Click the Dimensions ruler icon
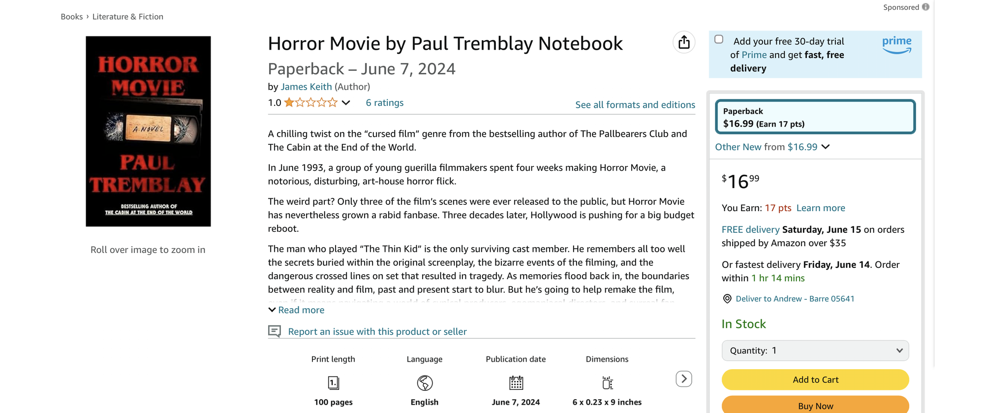This screenshot has width=984, height=413. tap(607, 382)
